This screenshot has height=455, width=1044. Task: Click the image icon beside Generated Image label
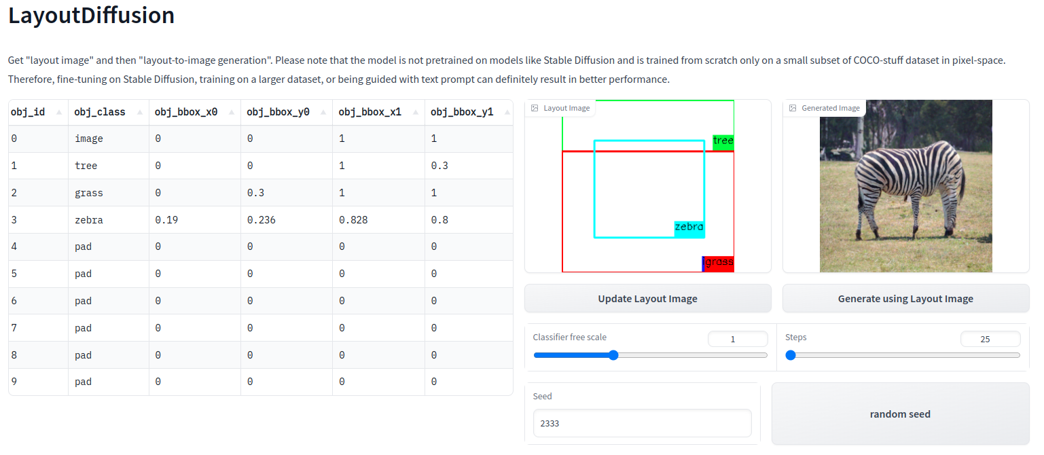tap(792, 107)
